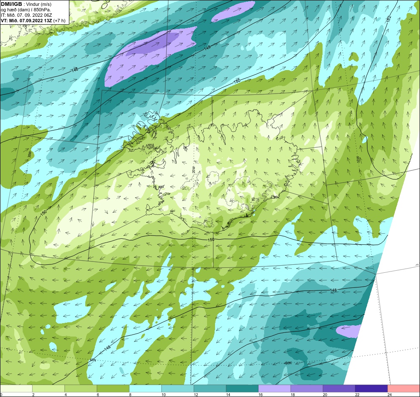Click the 8–10 m/s light cyan legend swatch

coord(145,389)
